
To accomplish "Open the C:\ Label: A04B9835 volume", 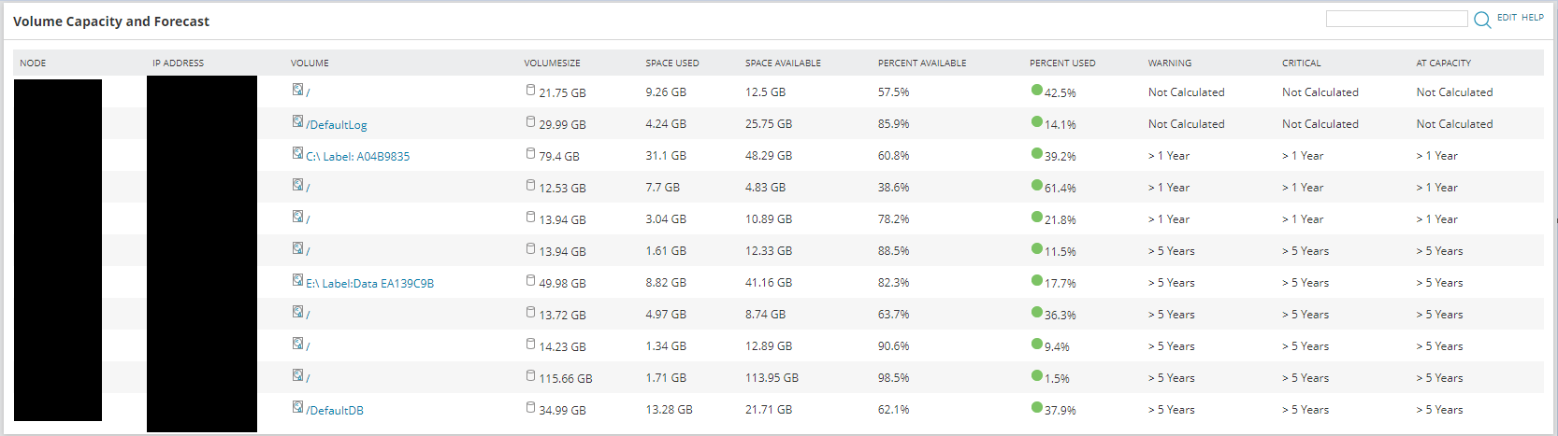I will coord(358,157).
